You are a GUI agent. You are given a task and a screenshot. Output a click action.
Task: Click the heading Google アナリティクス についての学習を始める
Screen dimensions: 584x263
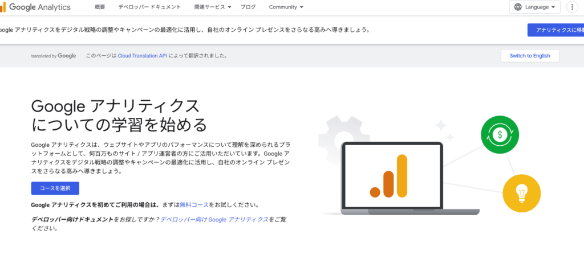tap(119, 116)
